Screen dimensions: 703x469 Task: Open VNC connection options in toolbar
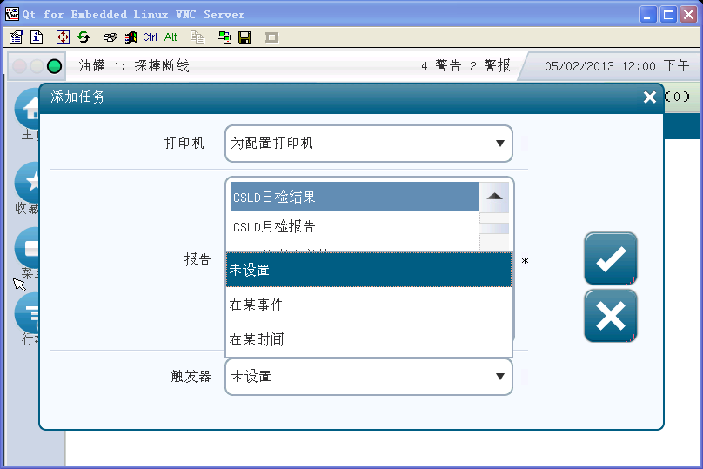[x=16, y=37]
